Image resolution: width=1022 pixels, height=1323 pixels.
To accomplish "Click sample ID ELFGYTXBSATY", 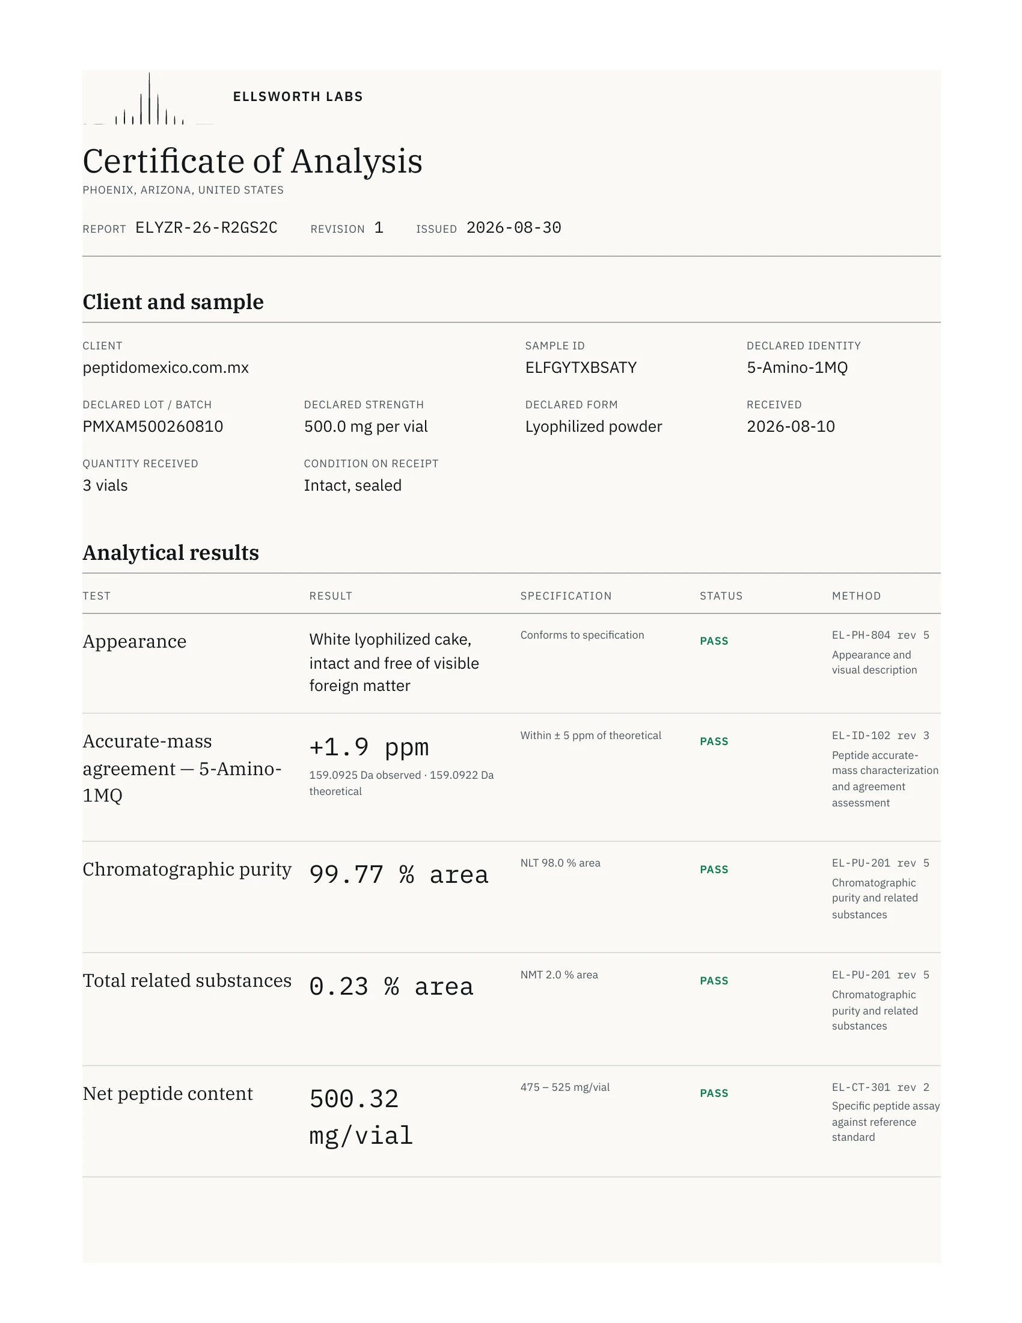I will tap(581, 367).
